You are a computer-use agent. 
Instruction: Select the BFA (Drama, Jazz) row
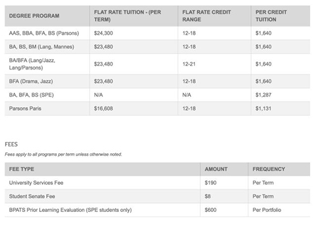[157, 81]
